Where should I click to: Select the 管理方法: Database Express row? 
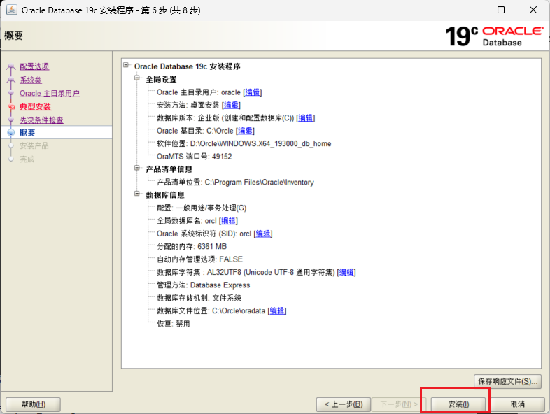[203, 285]
